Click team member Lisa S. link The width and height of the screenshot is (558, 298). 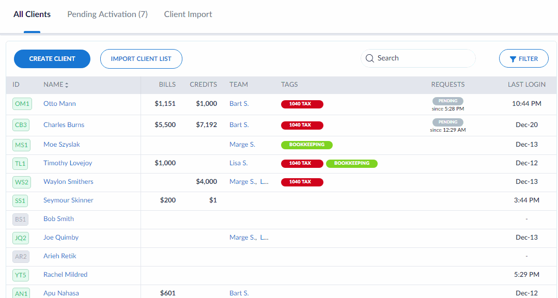coord(238,163)
